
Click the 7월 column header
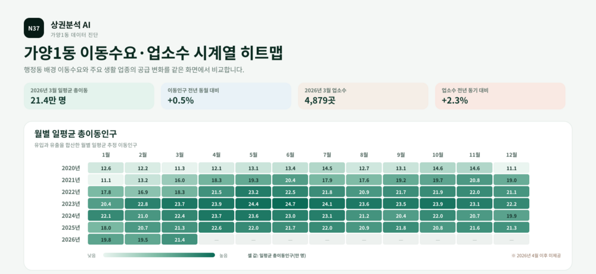point(327,155)
